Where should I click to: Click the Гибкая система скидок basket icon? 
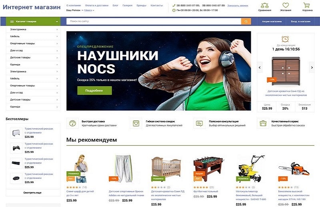point(136,123)
